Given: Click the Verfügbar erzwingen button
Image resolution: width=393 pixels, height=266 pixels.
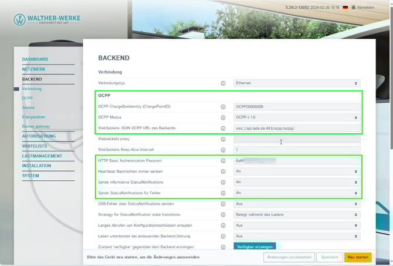Looking at the screenshot, I should 255,246.
